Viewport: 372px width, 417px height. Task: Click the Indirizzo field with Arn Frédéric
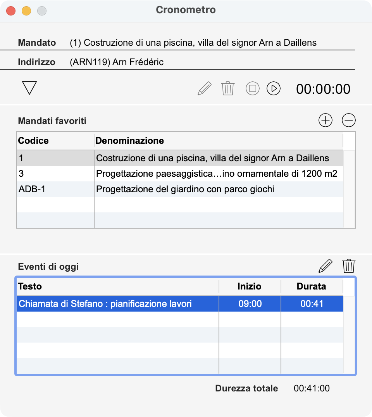tap(117, 62)
